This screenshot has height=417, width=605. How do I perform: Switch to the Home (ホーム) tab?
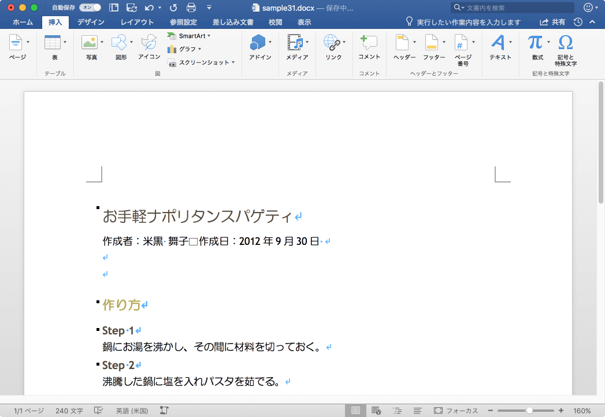click(23, 22)
